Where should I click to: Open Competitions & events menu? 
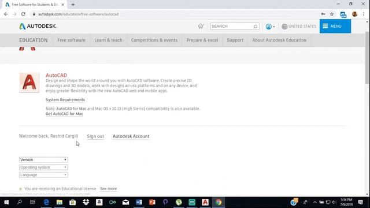click(x=154, y=40)
